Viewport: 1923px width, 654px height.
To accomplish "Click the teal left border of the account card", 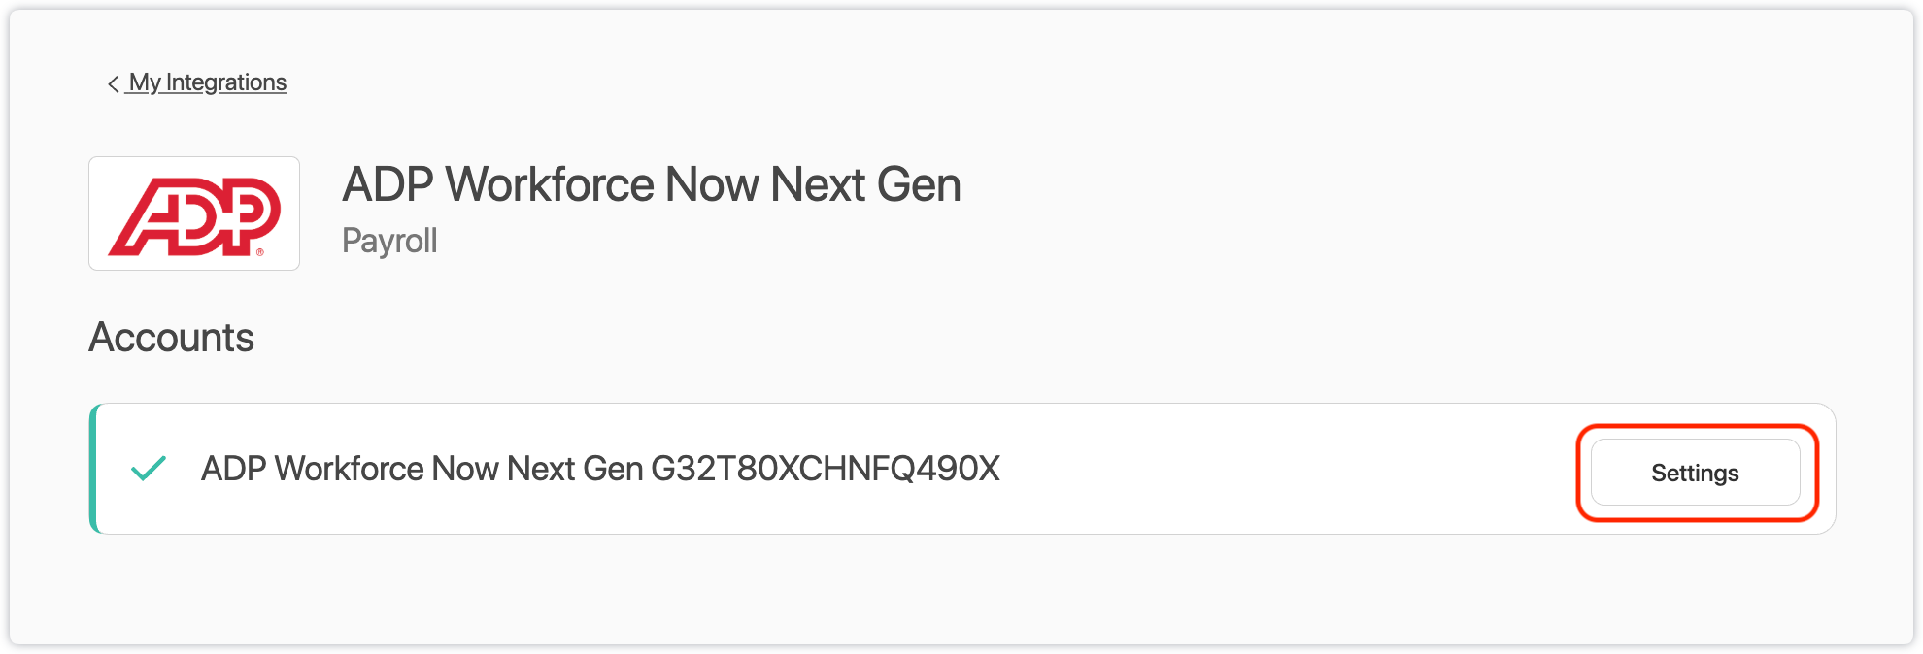I will tap(93, 469).
